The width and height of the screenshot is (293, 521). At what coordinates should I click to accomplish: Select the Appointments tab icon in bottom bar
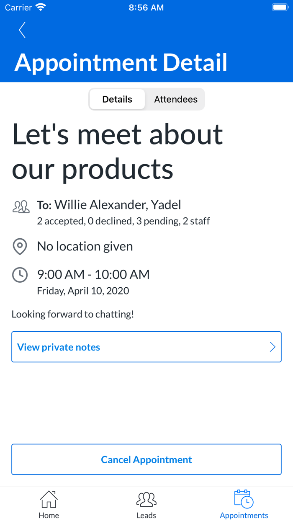[244, 498]
